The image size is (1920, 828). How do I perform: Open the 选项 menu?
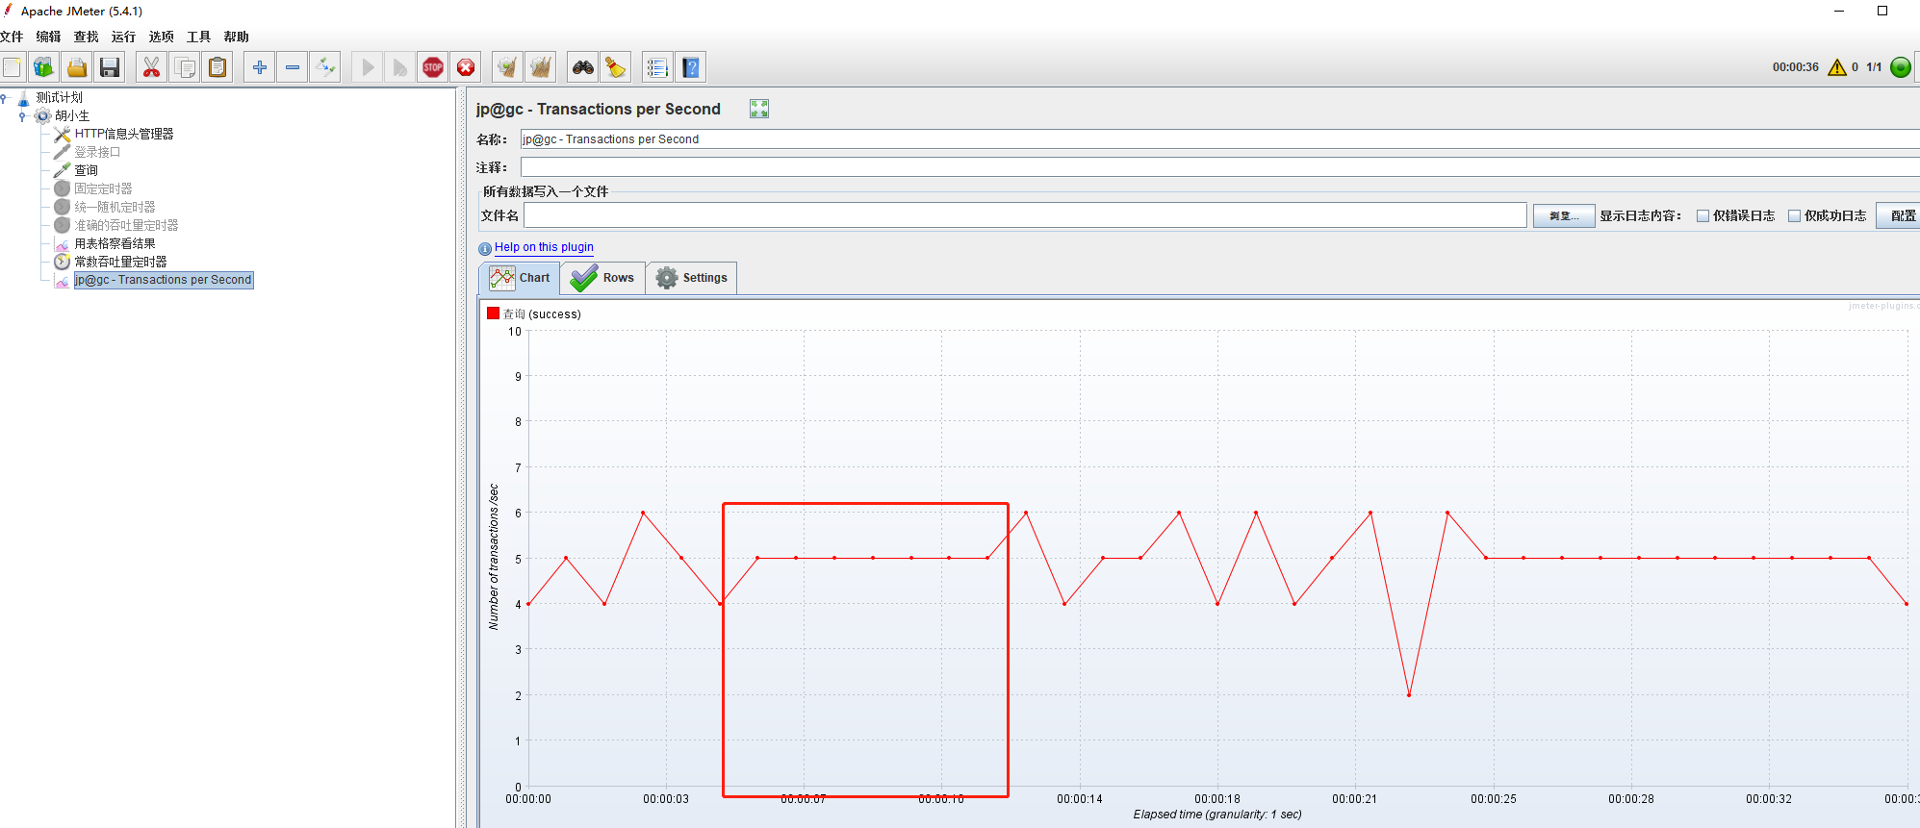pos(161,37)
